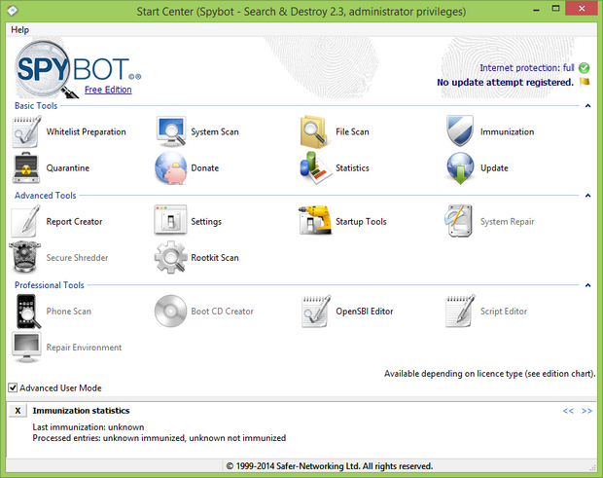Click the Donate piggy bank icon

click(x=171, y=167)
